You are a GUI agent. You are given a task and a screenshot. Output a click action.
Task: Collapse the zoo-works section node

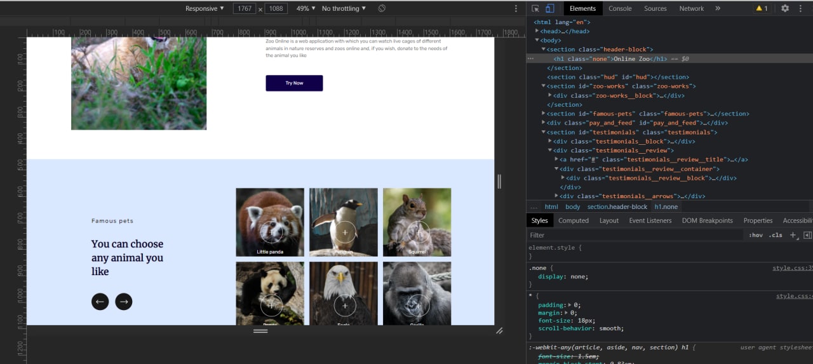pos(544,86)
